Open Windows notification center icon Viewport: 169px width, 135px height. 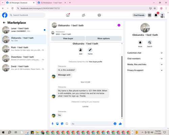[165, 132]
